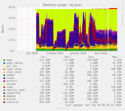Click the Avg: column header
125x111 pixels.
92,57
